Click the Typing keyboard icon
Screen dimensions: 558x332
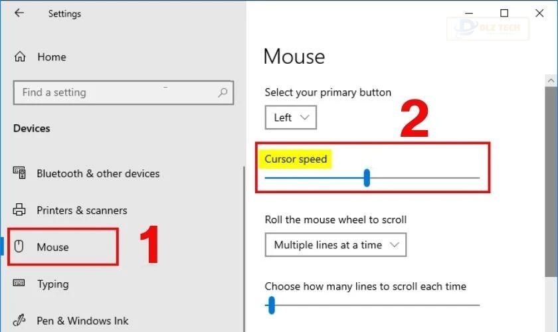pos(19,284)
